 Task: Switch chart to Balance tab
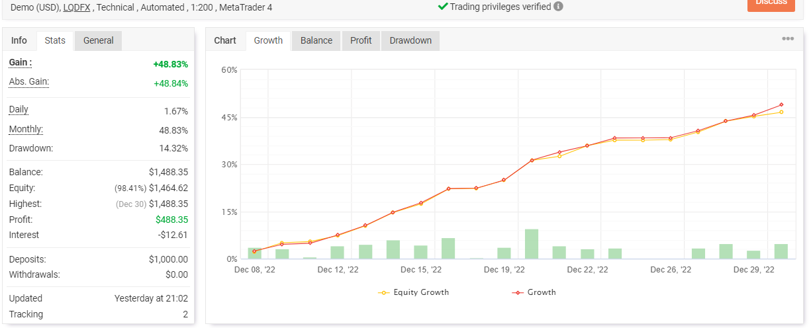316,40
